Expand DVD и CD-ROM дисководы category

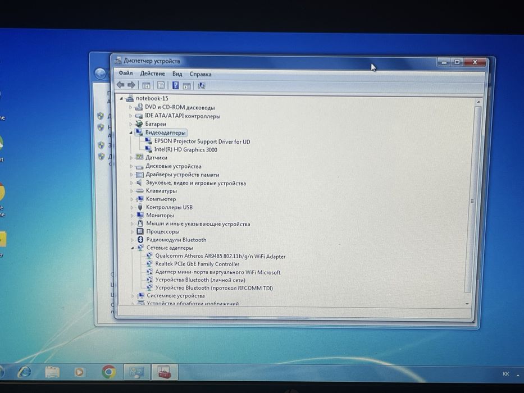click(131, 107)
